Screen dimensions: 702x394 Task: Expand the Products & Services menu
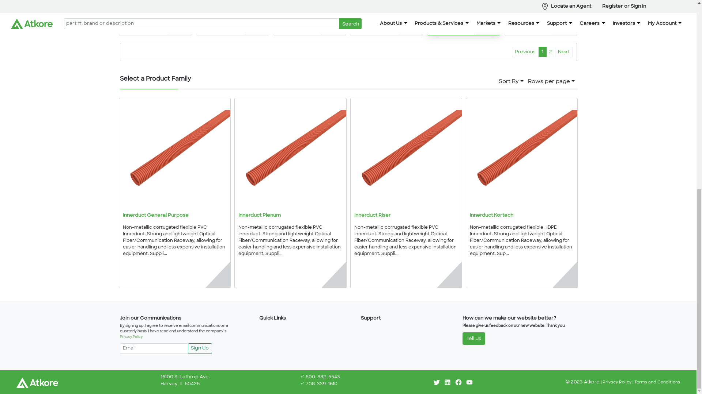coord(441,23)
